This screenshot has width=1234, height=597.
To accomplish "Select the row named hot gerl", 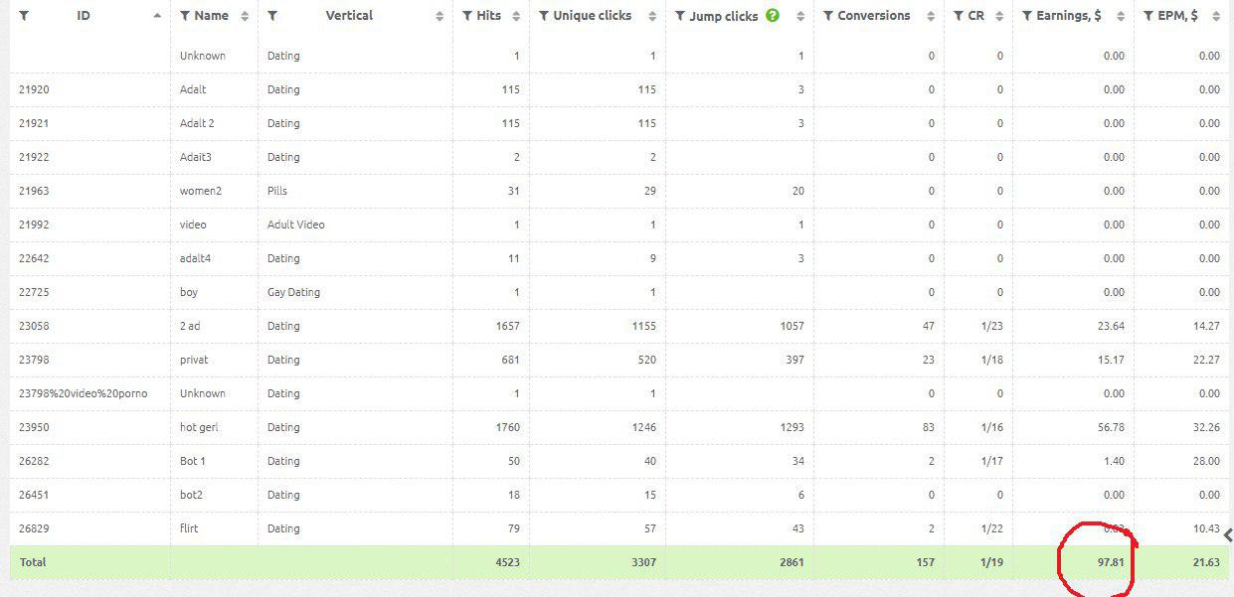I will click(x=199, y=427).
